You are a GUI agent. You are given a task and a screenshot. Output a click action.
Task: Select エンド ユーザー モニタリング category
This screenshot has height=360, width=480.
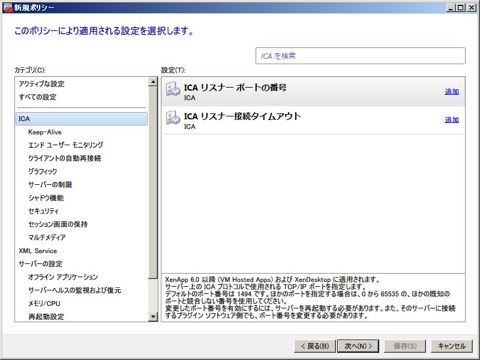click(x=65, y=145)
